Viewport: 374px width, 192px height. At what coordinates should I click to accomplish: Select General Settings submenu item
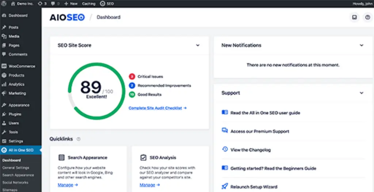point(16,168)
